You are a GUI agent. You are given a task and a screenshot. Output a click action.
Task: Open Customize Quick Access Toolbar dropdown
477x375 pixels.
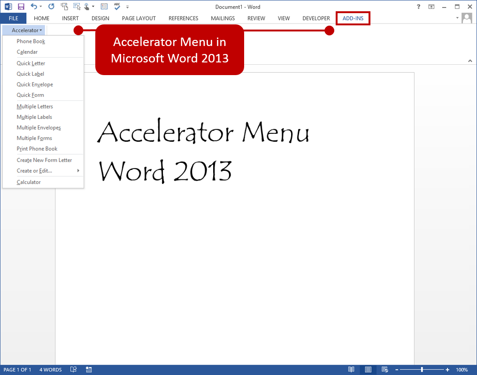point(127,7)
